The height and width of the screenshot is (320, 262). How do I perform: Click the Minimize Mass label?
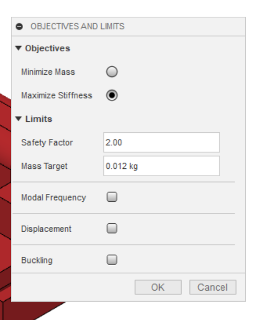point(48,72)
